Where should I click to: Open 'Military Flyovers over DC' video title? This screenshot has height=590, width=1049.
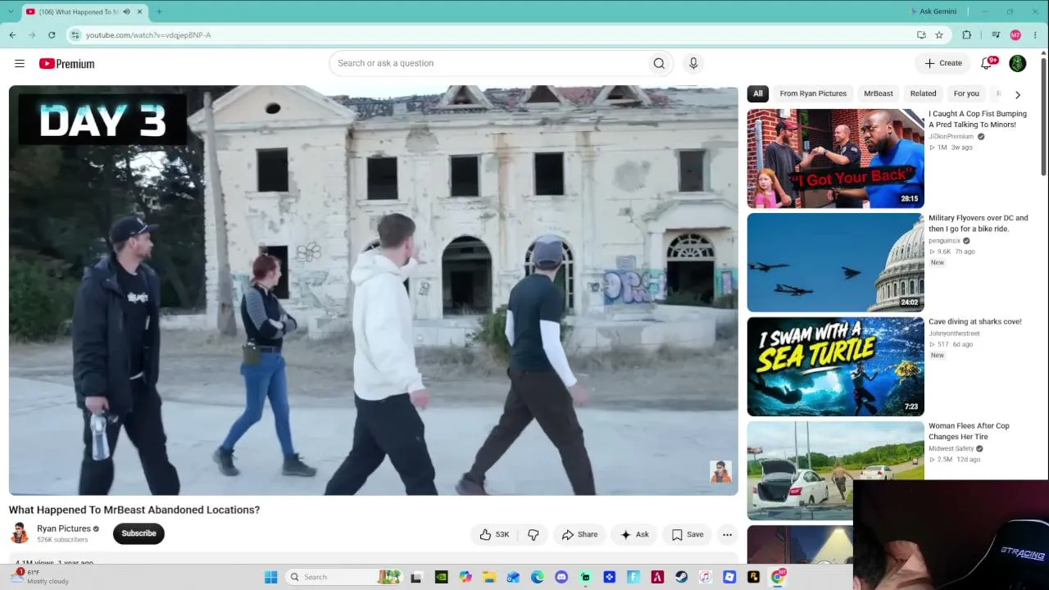coord(979,224)
